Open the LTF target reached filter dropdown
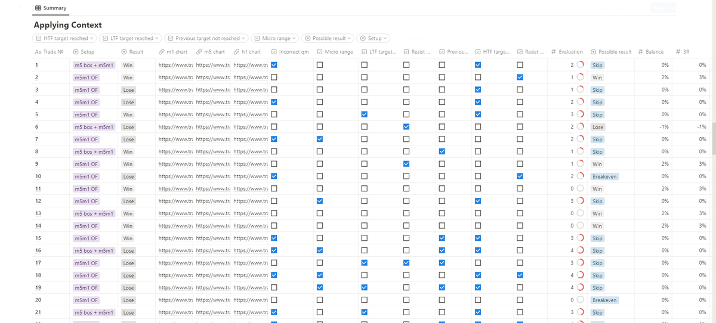 point(131,38)
